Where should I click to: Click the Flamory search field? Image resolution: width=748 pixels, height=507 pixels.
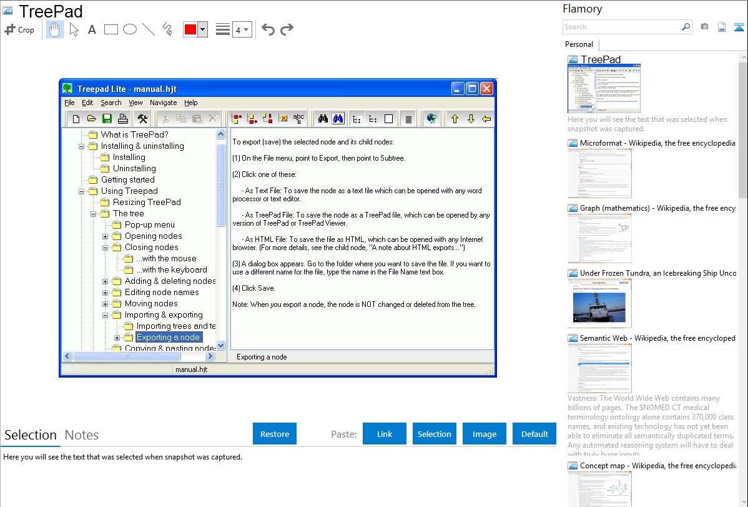tap(622, 27)
